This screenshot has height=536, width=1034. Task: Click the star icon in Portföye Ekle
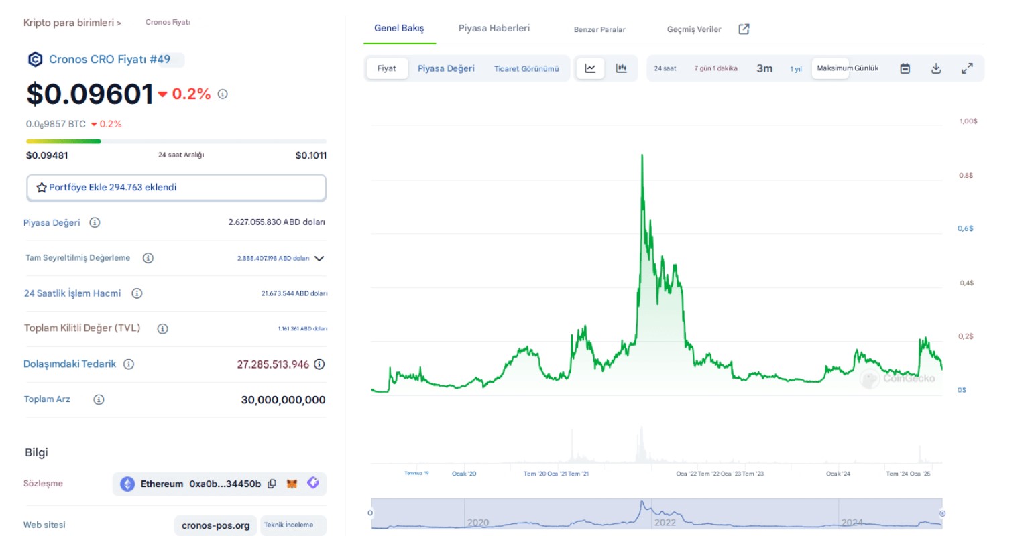pyautogui.click(x=41, y=188)
